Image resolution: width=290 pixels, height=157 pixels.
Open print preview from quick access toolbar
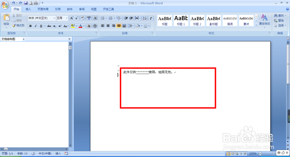pyautogui.click(x=31, y=3)
